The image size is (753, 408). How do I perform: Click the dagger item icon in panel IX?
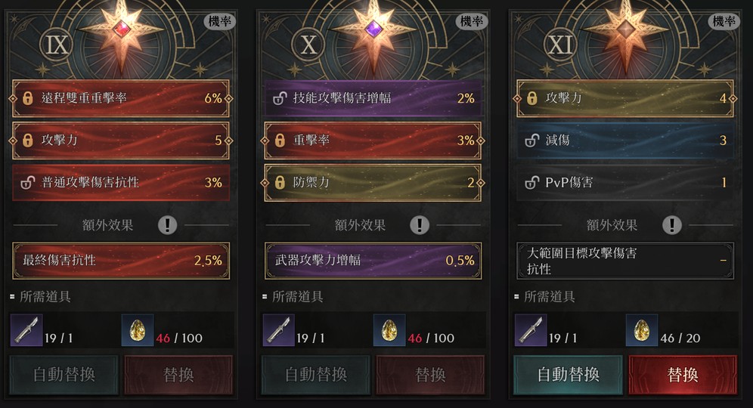tap(26, 330)
